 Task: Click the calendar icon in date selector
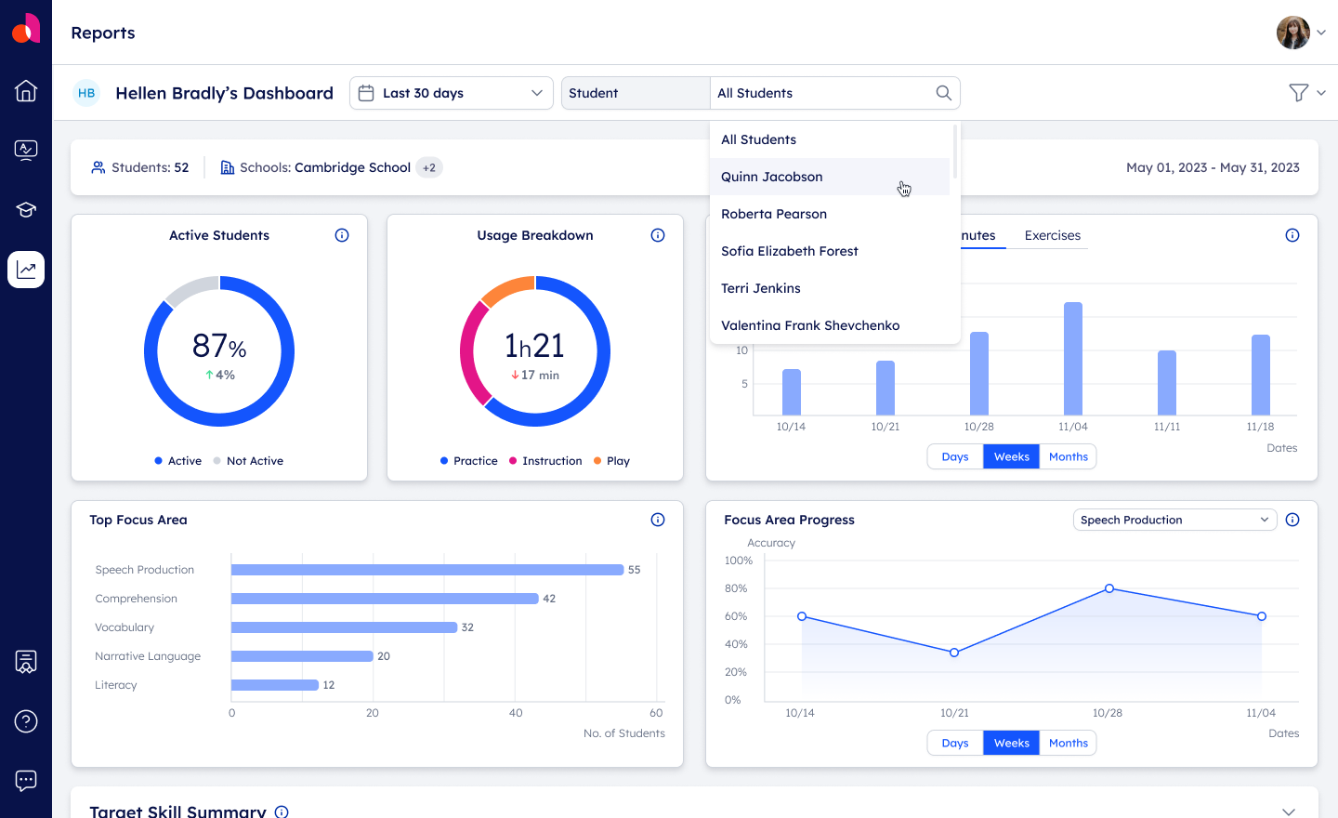366,93
